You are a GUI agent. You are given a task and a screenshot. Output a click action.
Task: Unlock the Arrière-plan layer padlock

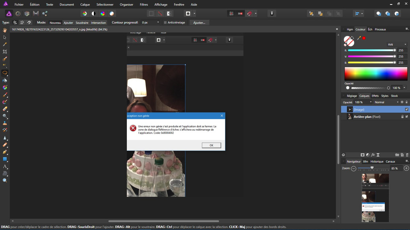point(403,117)
